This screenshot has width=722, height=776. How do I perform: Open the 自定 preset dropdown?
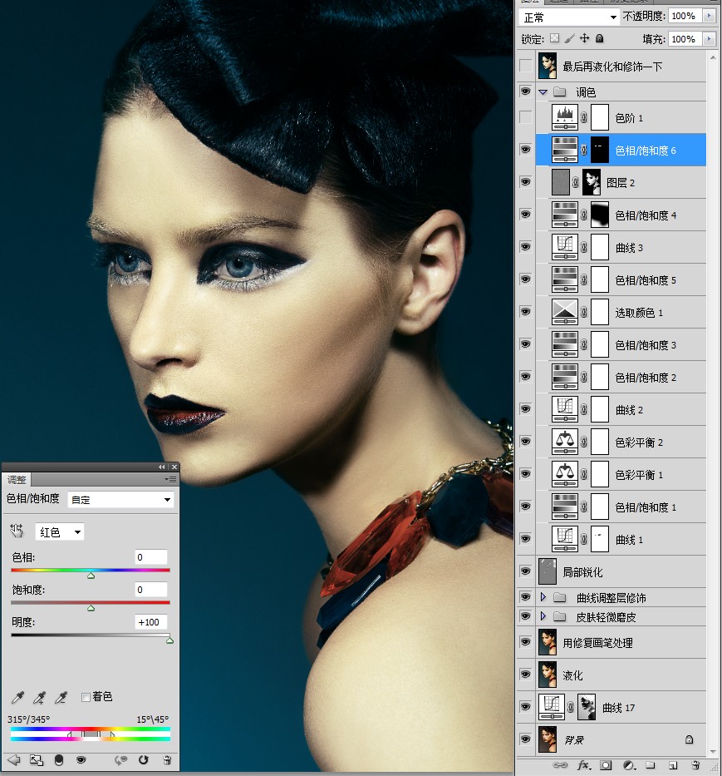[120, 499]
